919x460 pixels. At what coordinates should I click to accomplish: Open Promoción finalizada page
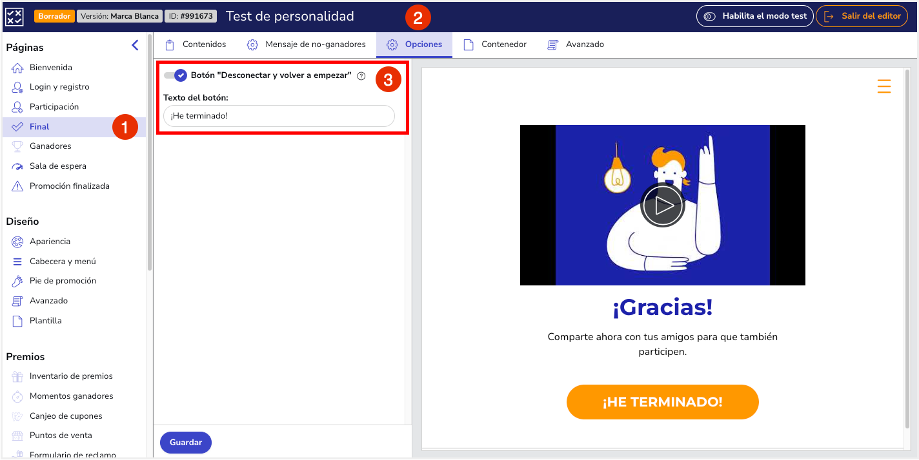(x=70, y=186)
